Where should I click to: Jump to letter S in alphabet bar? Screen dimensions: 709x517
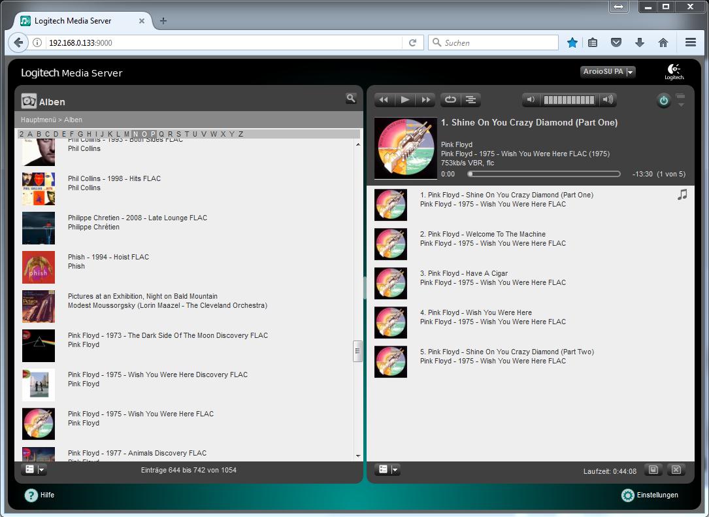click(178, 135)
